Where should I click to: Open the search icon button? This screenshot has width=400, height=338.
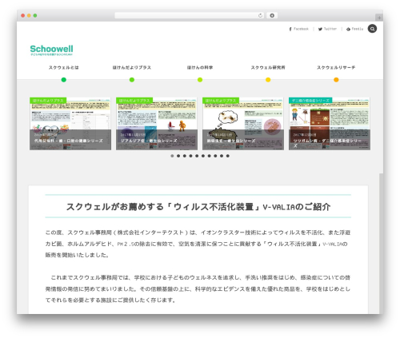[x=372, y=29]
